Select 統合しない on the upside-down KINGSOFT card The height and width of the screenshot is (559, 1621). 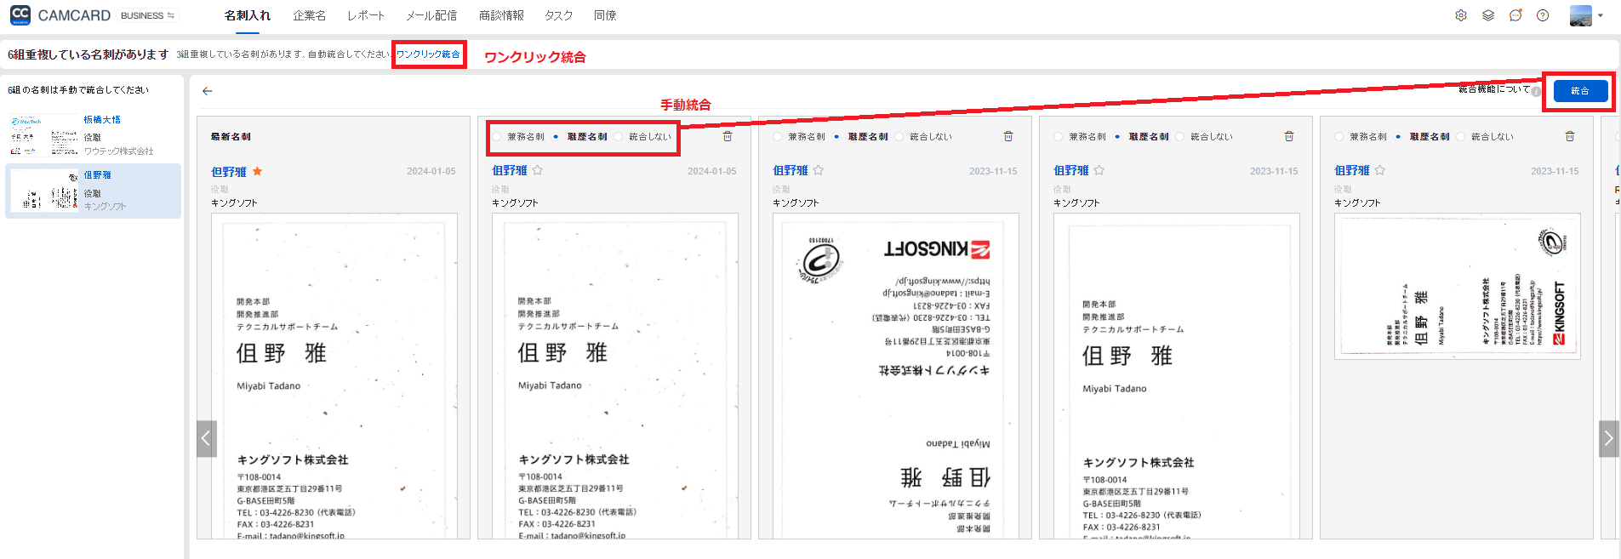(x=899, y=137)
